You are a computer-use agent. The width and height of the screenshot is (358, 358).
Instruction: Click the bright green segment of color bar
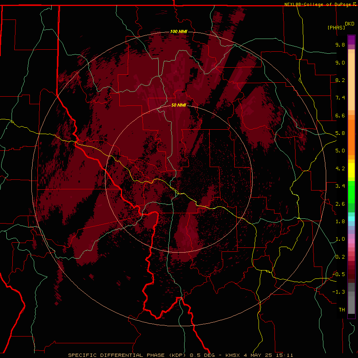351,192
